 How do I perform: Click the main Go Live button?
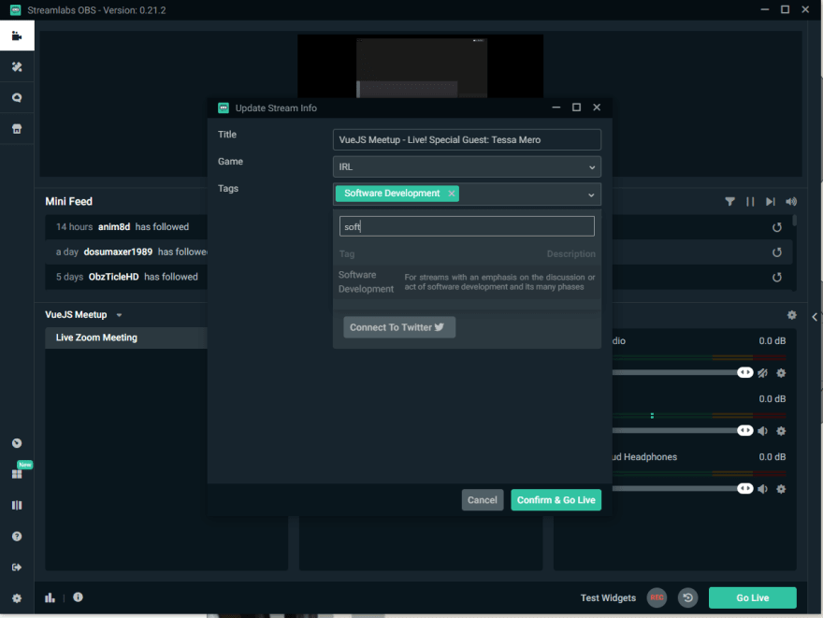click(752, 597)
